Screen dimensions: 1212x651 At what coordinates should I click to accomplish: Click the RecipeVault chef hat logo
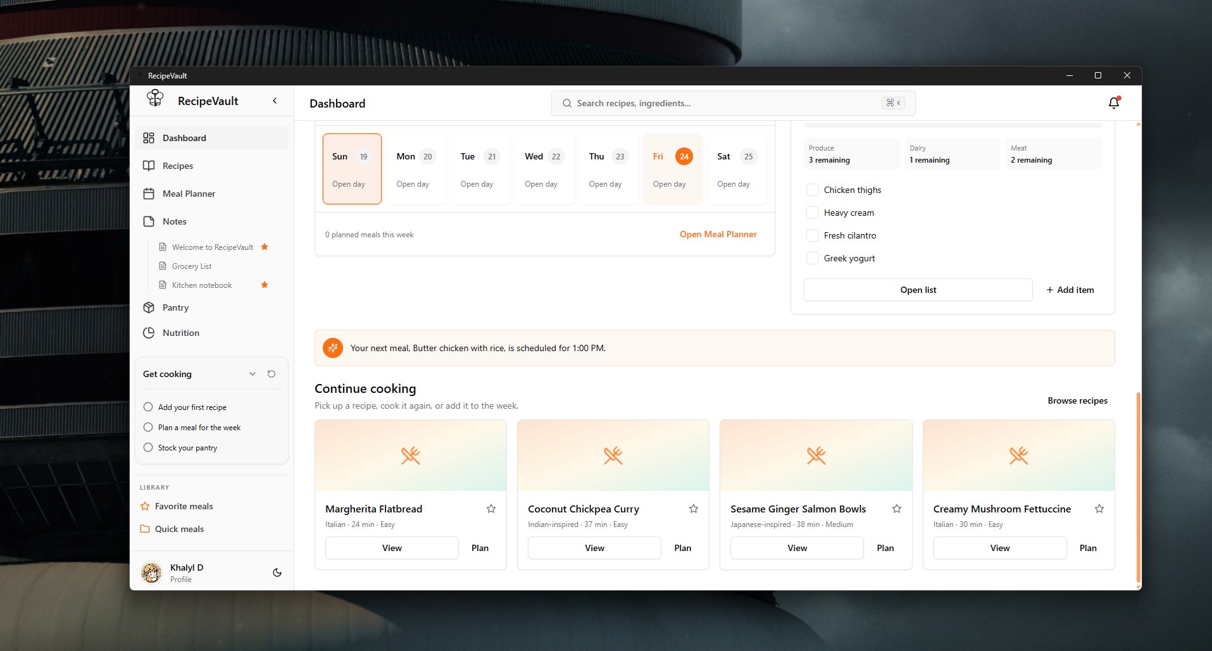[x=155, y=99]
